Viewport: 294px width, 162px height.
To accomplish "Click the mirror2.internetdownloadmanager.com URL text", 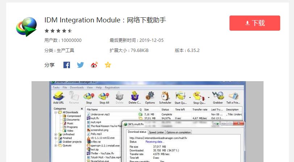I will (x=158, y=138).
